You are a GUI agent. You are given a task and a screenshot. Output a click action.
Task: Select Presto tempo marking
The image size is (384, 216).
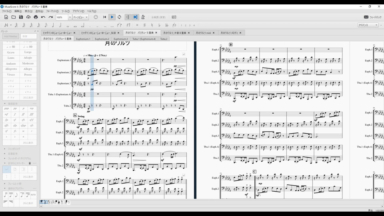28,75
